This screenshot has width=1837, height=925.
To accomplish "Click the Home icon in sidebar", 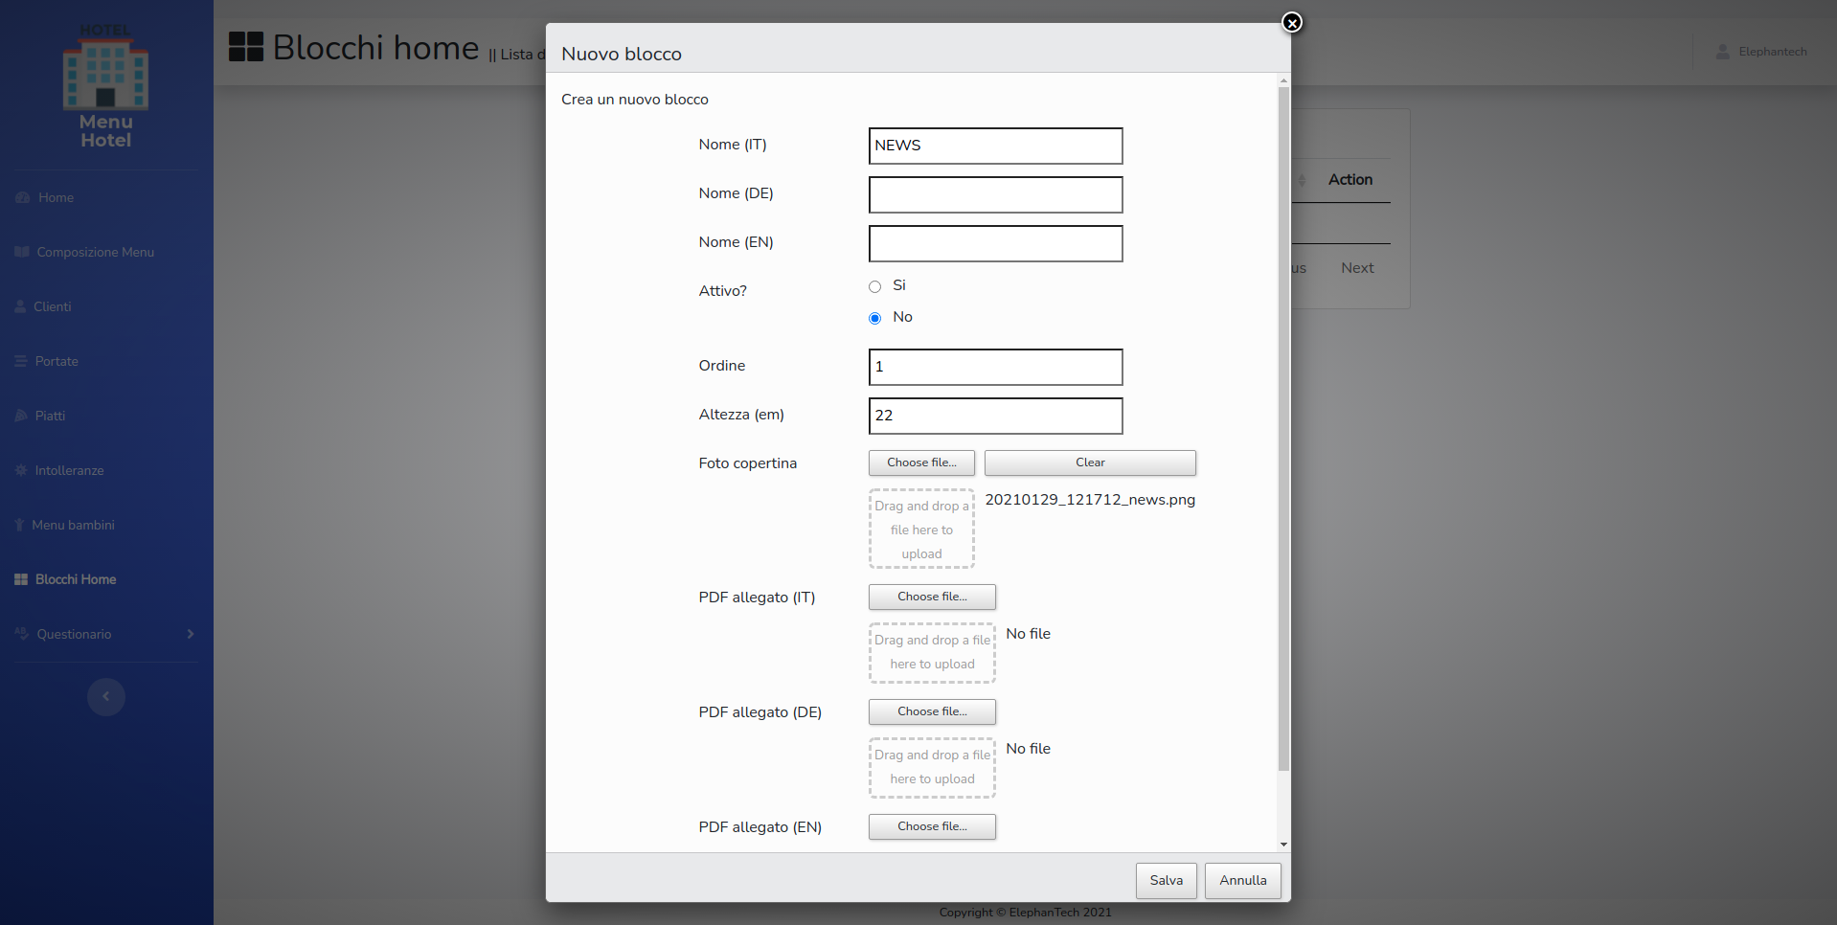I will coord(23,198).
